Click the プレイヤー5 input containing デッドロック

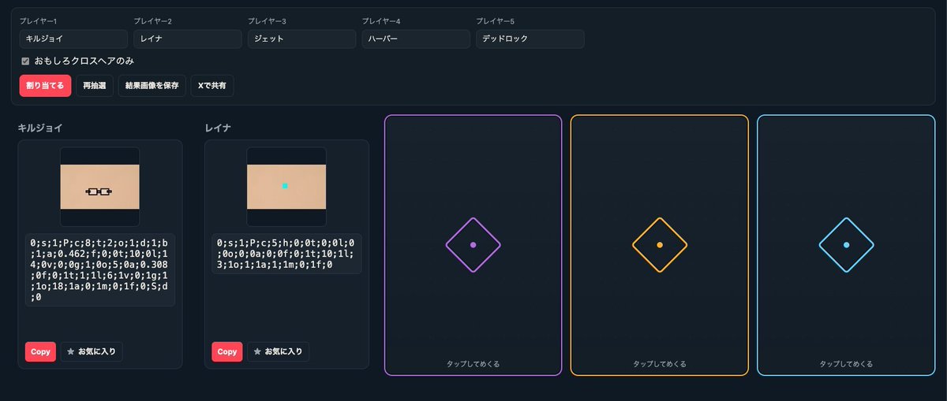coord(530,39)
